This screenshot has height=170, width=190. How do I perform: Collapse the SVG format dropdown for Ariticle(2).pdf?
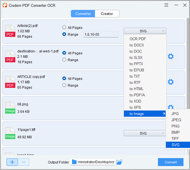tap(145, 31)
